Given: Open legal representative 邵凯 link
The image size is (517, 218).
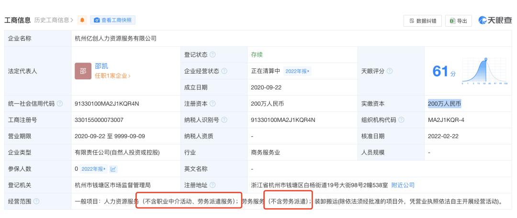Looking at the screenshot, I should (x=101, y=66).
